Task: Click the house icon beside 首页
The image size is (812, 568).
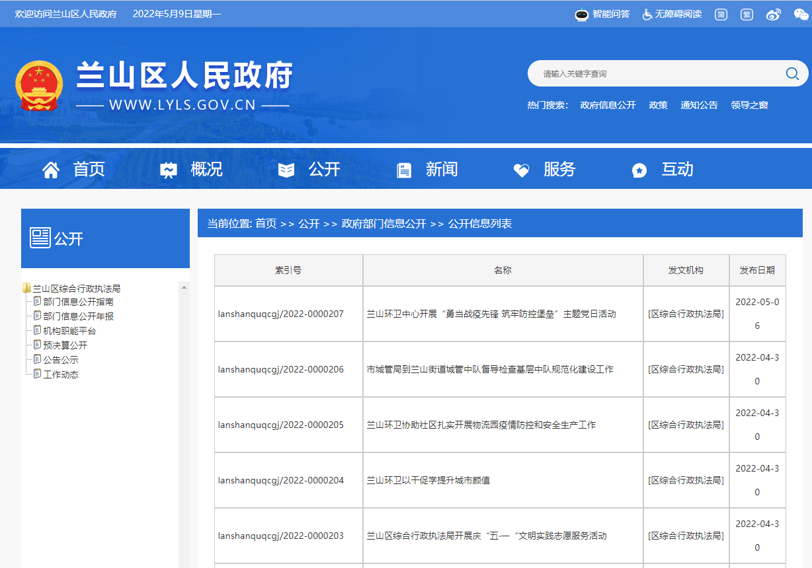Action: (51, 170)
